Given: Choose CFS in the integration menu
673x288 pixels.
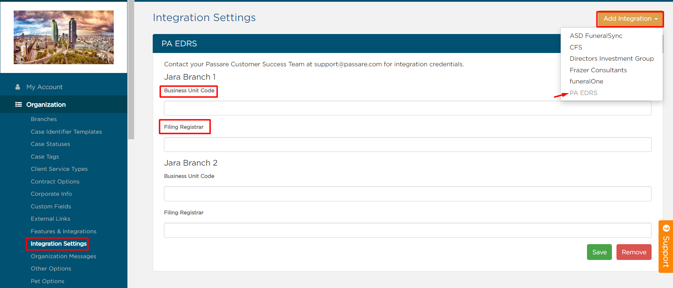Looking at the screenshot, I should [576, 47].
